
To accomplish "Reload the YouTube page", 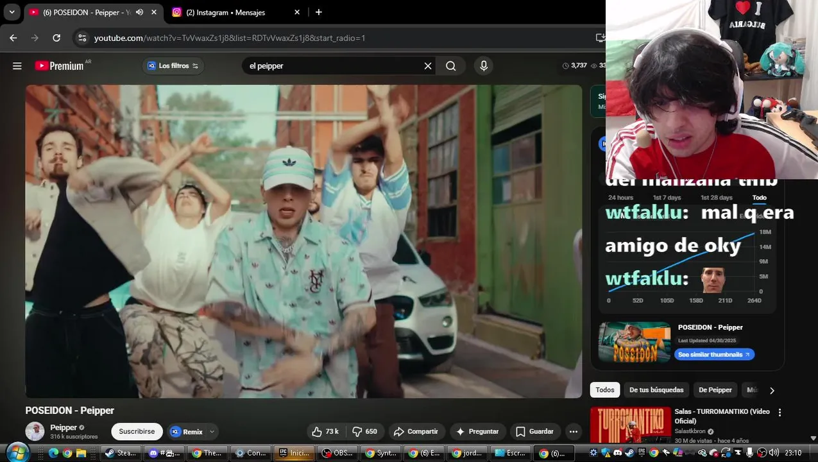I will click(56, 38).
